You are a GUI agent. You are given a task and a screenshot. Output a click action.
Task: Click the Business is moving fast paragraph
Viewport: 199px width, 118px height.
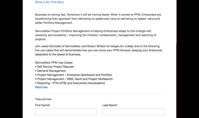98,19
